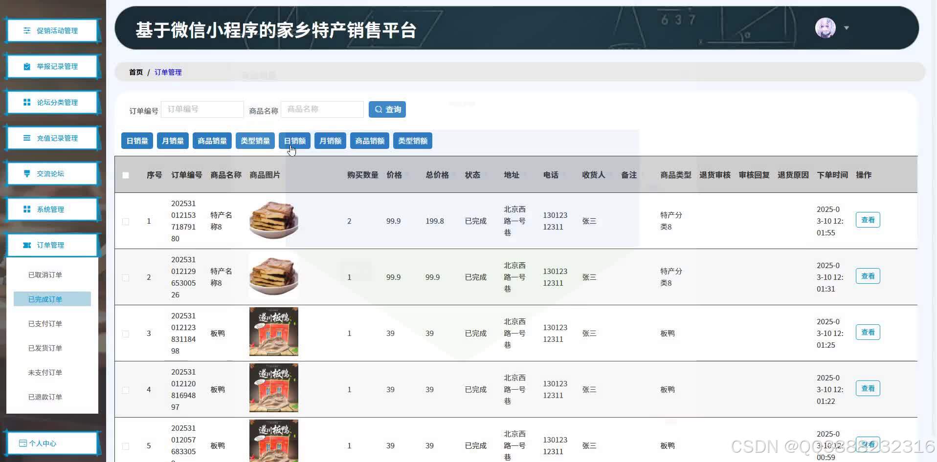Collapse the 订单管理 submenu

coord(52,245)
